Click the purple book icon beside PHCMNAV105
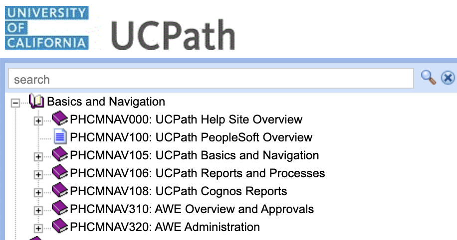The image size is (457, 240). (x=60, y=154)
